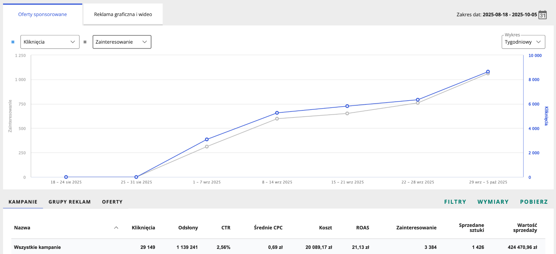Screen dimensions: 556x254
Task: Switch to Reklama graficzna i wideo tab
Action: pyautogui.click(x=123, y=14)
